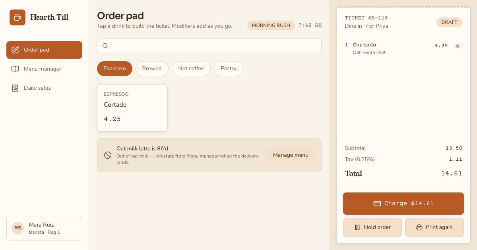Add a Cortado to the ticket
The image size is (477, 250).
click(x=132, y=108)
